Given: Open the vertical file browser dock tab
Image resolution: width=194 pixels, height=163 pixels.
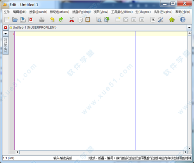Looking at the screenshot, I should [5, 45].
